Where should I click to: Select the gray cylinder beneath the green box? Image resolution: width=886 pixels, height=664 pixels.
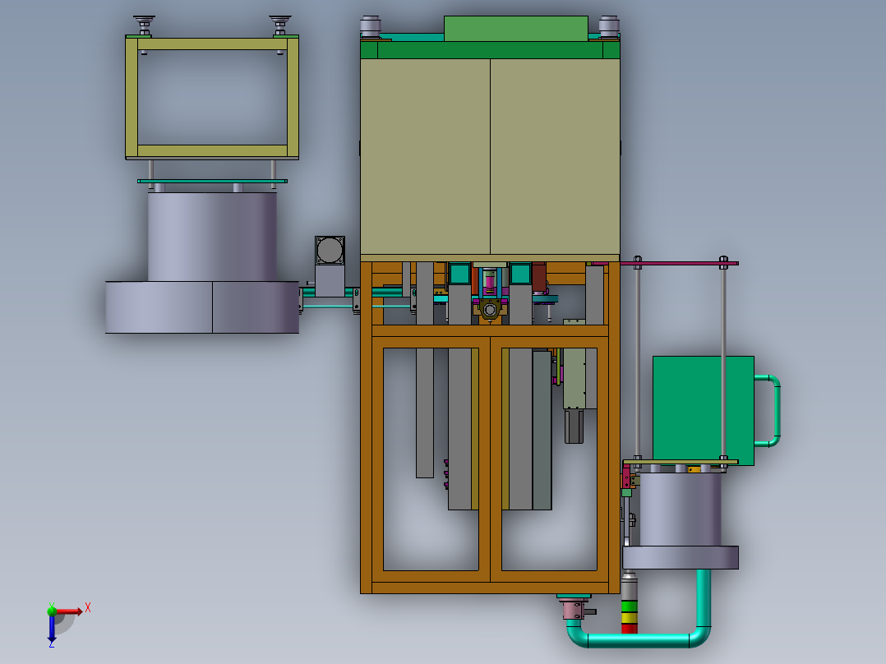pos(681,510)
